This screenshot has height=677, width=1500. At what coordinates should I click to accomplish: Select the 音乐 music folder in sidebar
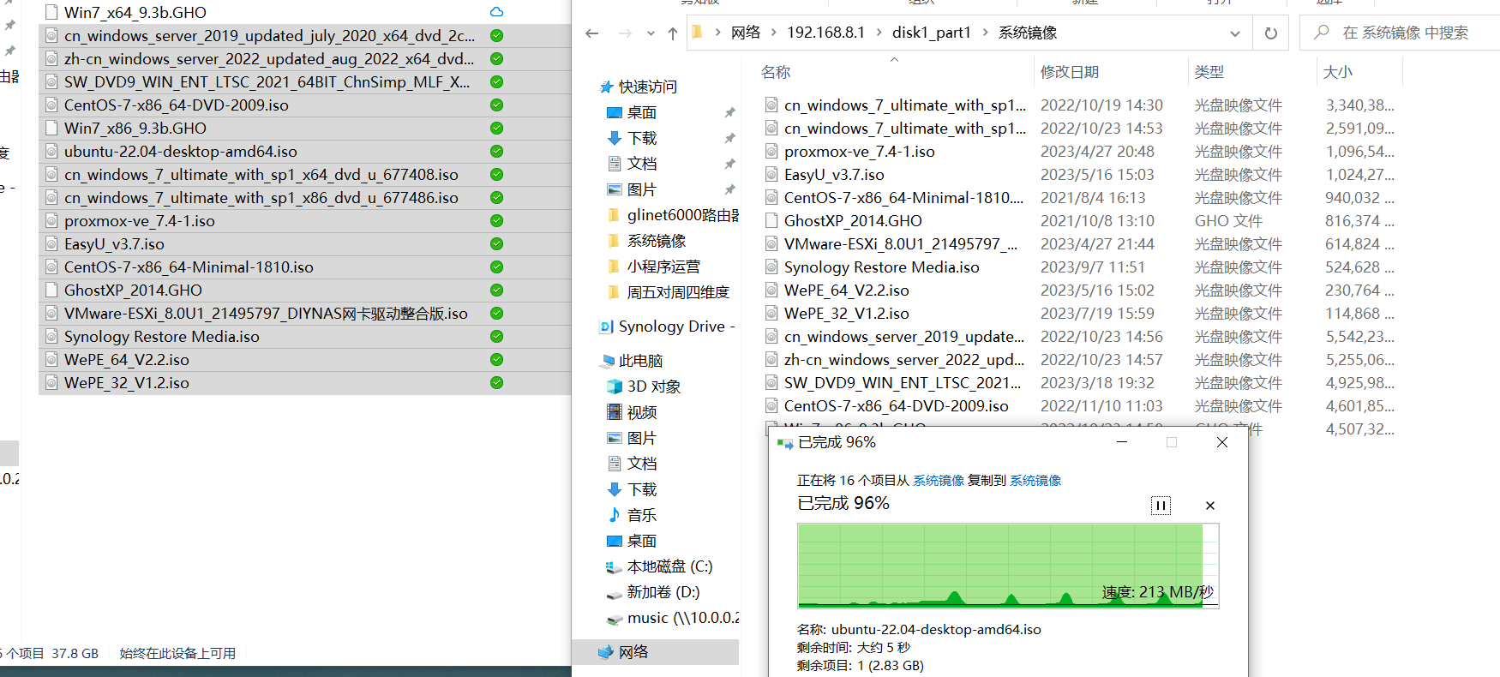pos(641,515)
